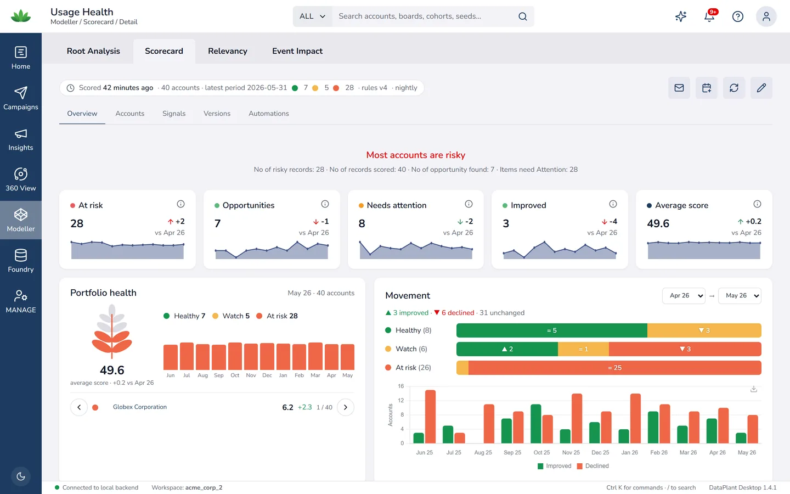Toggle Healthy 7 legend in Portfolio health
790x494 pixels.
tap(184, 316)
